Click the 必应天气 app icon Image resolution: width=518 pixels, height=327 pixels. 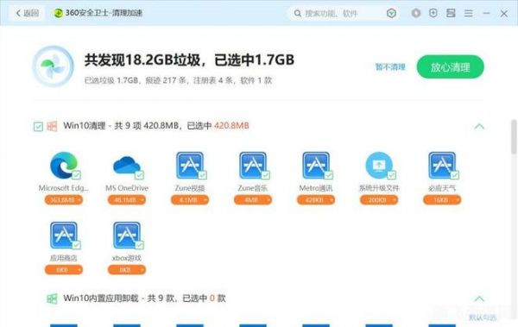(442, 165)
